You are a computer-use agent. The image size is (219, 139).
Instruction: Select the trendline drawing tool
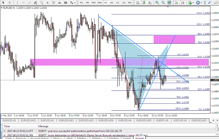coord(29,2)
